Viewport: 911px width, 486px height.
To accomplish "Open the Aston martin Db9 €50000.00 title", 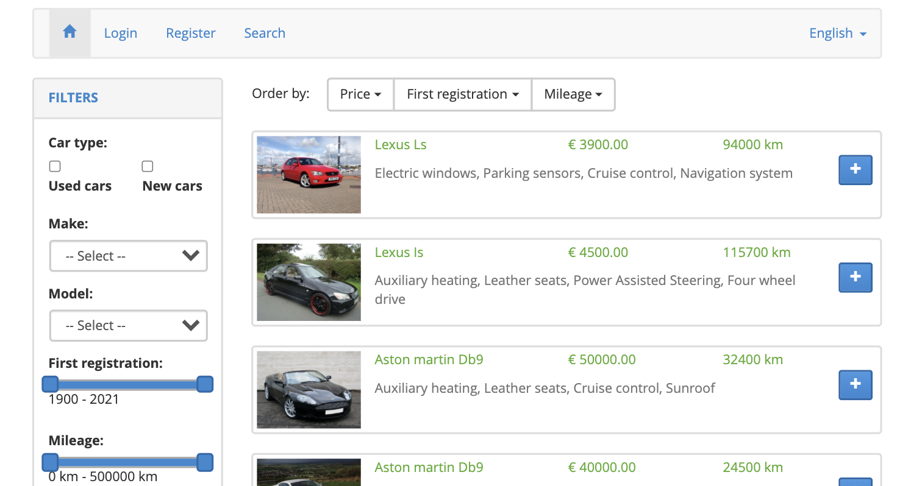I will 429,359.
